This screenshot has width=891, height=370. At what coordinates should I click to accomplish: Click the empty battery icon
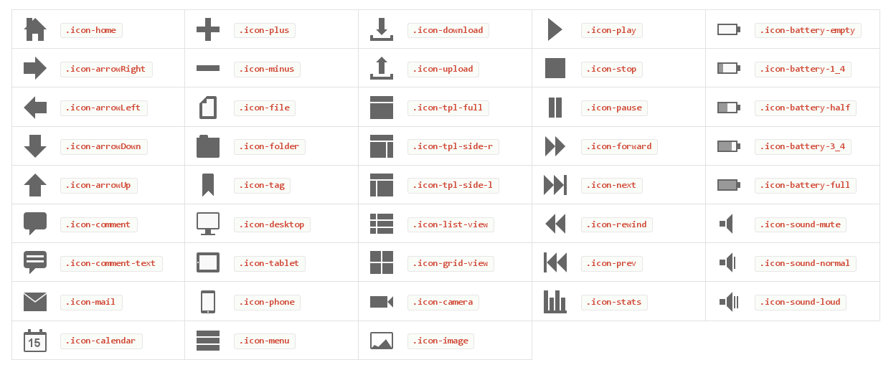tap(729, 29)
